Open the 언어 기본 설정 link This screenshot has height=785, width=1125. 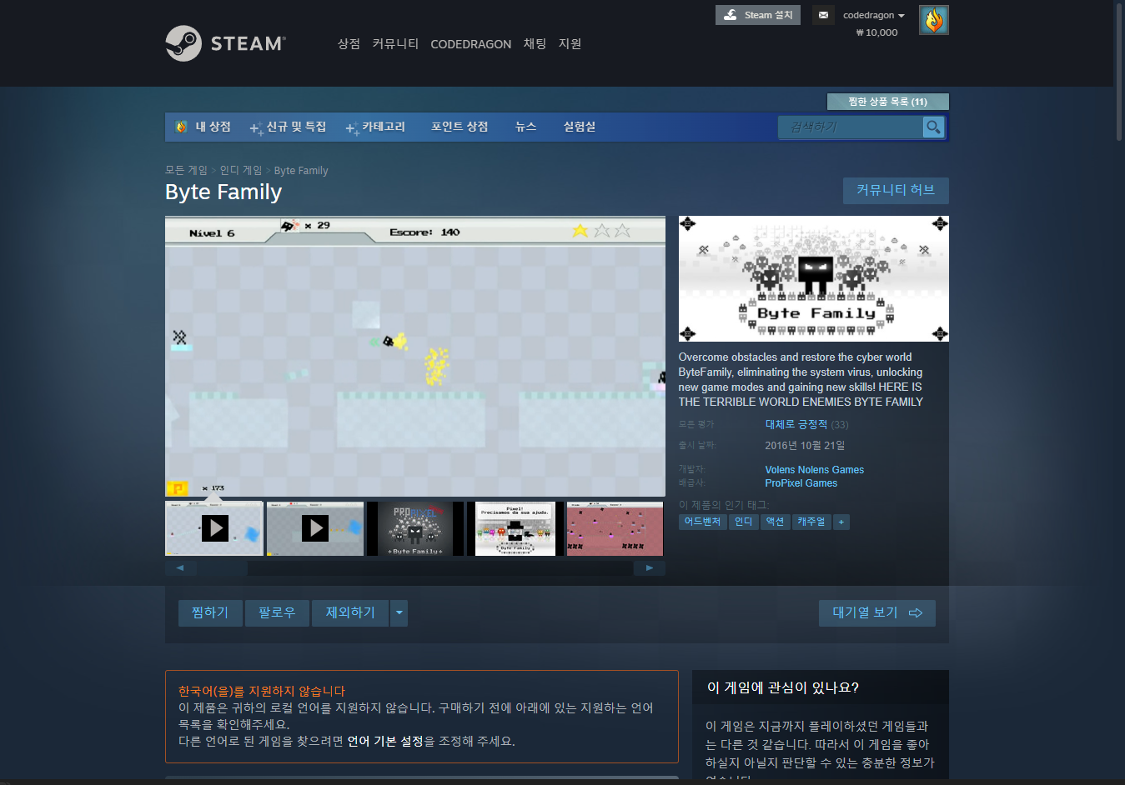pos(385,741)
